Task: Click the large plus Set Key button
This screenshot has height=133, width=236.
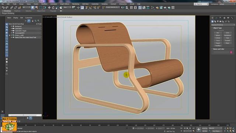Action: pyautogui.click(x=199, y=129)
